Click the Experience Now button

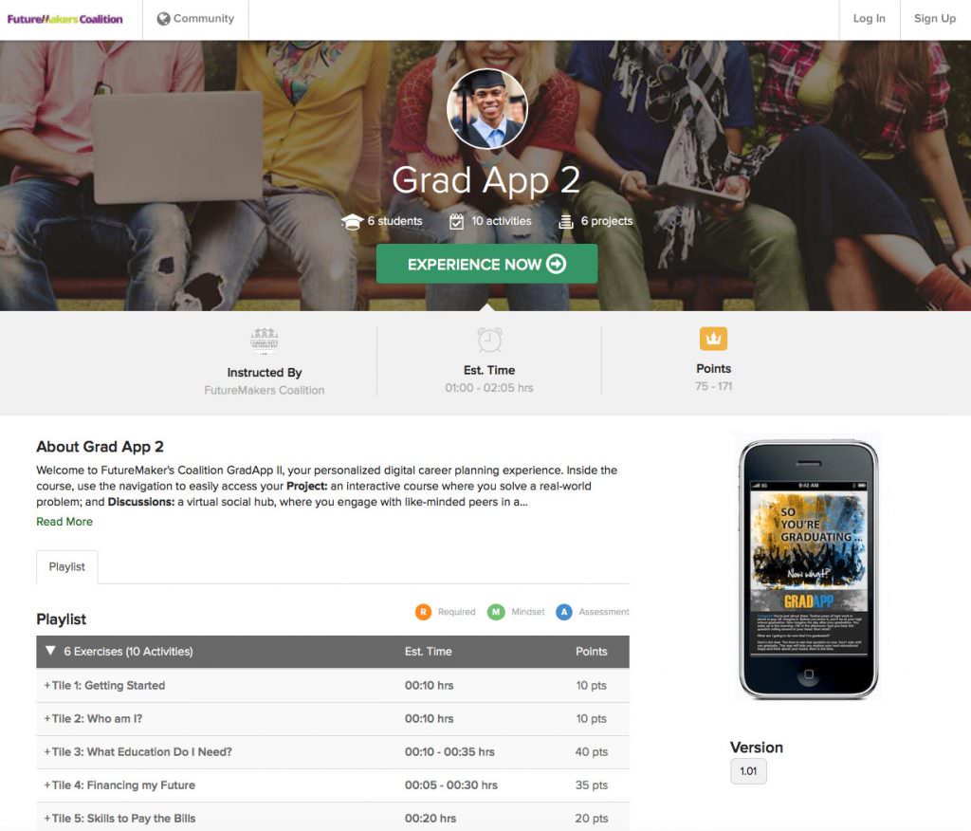486,264
